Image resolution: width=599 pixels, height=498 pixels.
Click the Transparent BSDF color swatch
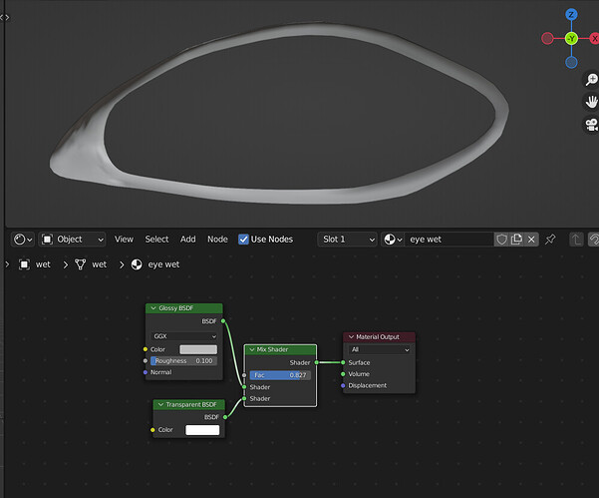pyautogui.click(x=202, y=430)
